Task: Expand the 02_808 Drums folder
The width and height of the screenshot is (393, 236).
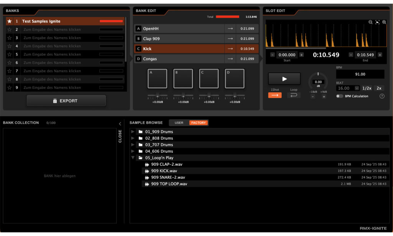Action: (132, 138)
